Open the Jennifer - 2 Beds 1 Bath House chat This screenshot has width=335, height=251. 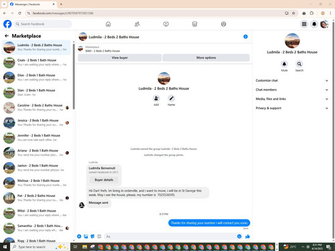[36, 138]
